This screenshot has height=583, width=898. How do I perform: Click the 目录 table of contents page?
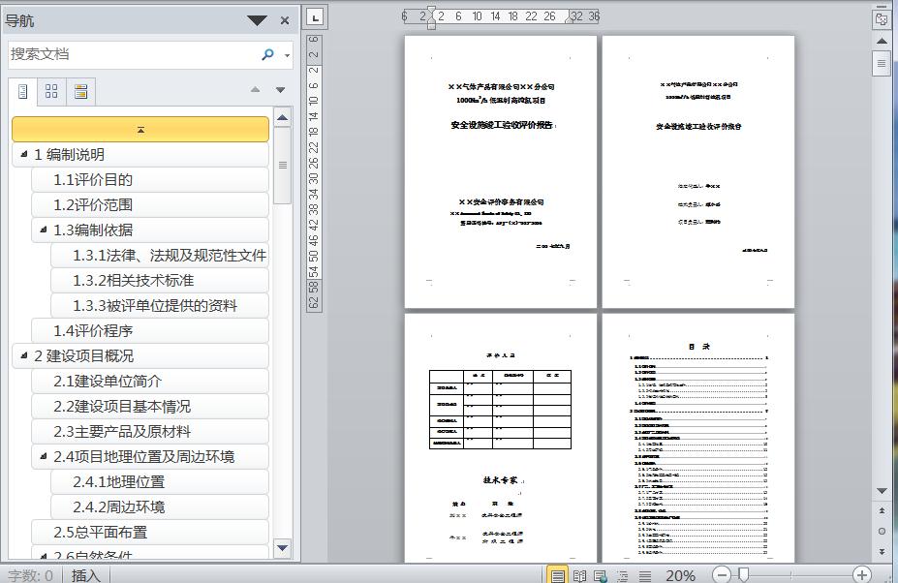click(x=698, y=438)
